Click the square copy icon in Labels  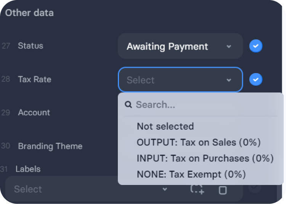click(x=223, y=190)
